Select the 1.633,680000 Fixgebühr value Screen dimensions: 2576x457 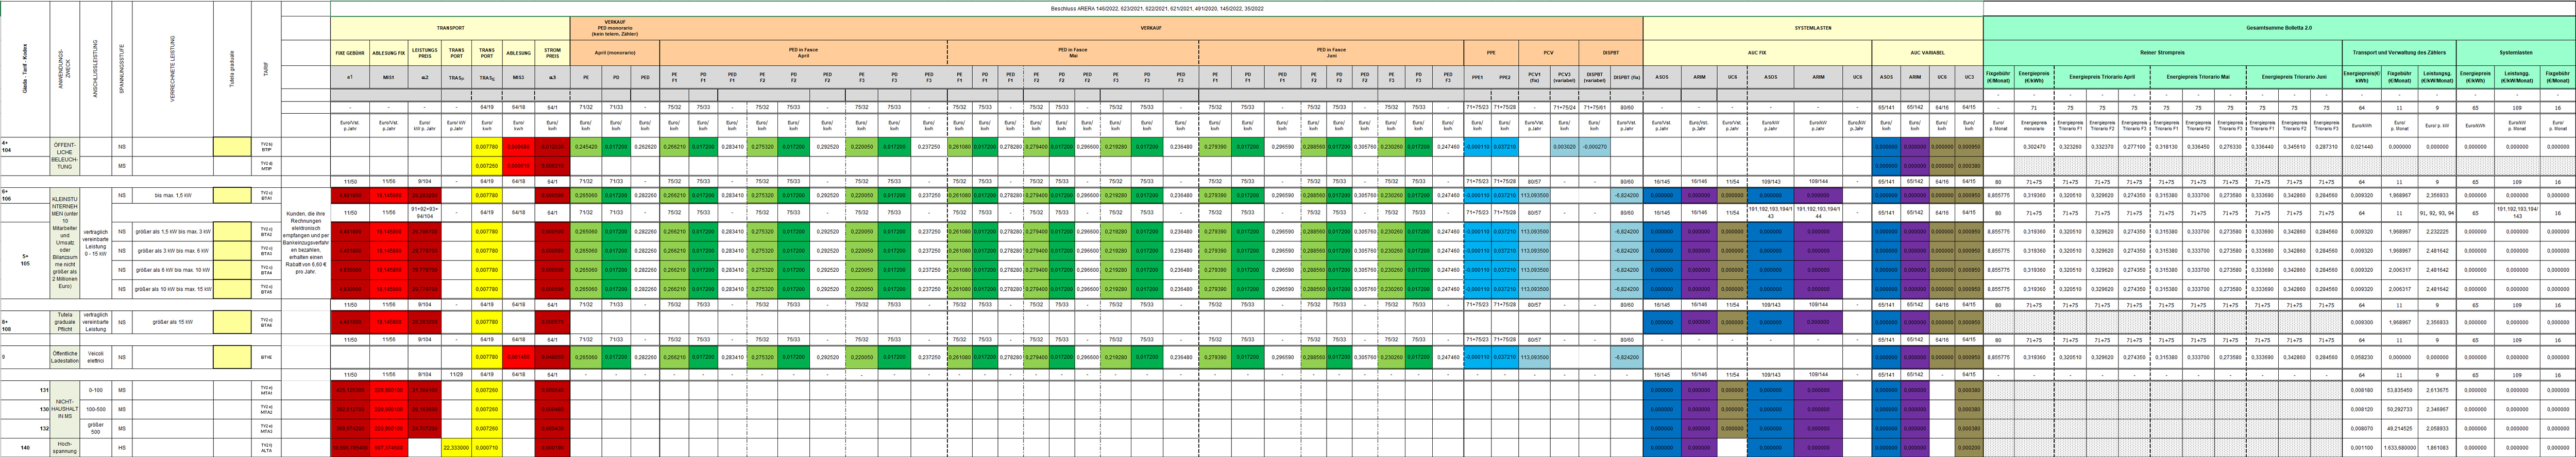pos(2398,447)
